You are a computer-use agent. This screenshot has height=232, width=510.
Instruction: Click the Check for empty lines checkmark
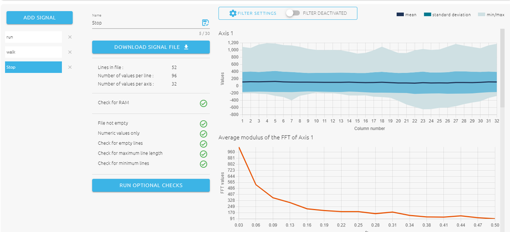tap(203, 144)
